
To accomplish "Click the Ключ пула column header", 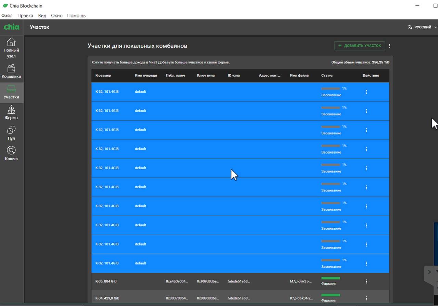I will tap(206, 75).
